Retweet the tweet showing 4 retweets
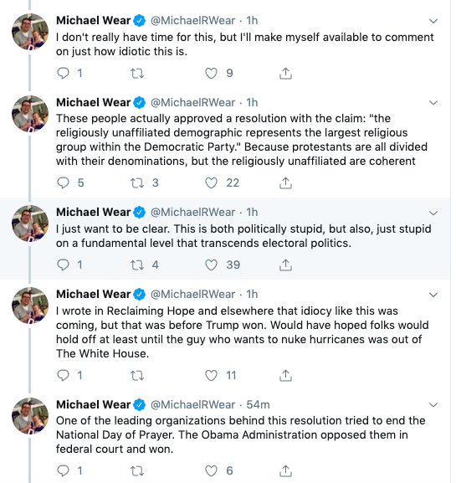 pyautogui.click(x=137, y=265)
